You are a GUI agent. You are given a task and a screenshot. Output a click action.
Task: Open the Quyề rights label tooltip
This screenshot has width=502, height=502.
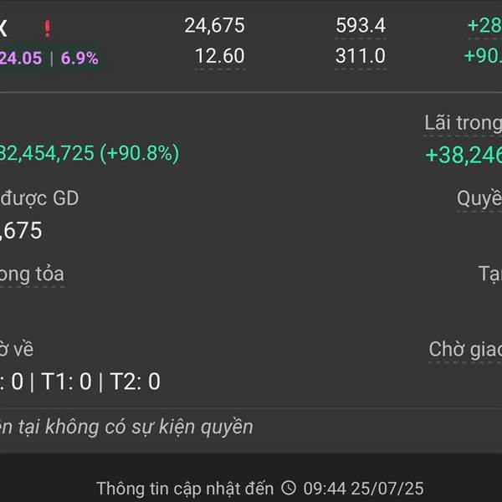click(479, 198)
